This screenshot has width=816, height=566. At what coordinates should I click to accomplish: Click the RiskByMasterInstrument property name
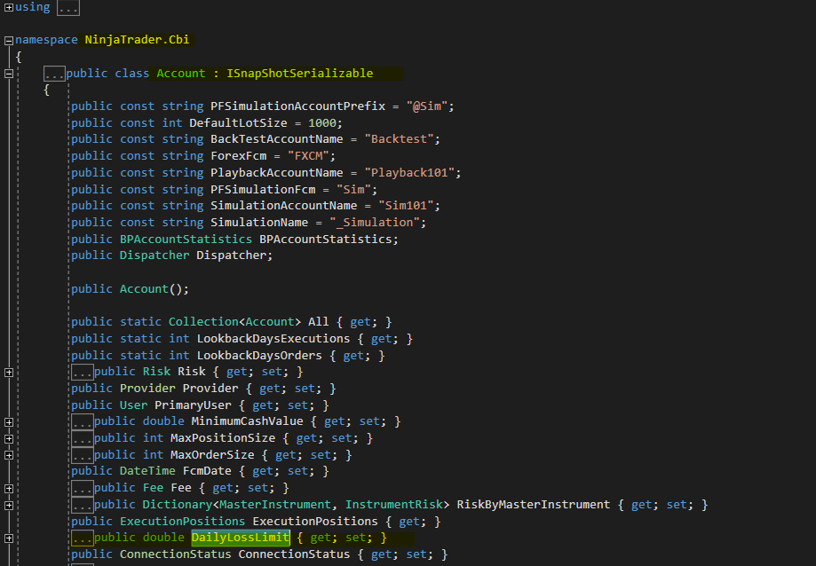point(534,505)
